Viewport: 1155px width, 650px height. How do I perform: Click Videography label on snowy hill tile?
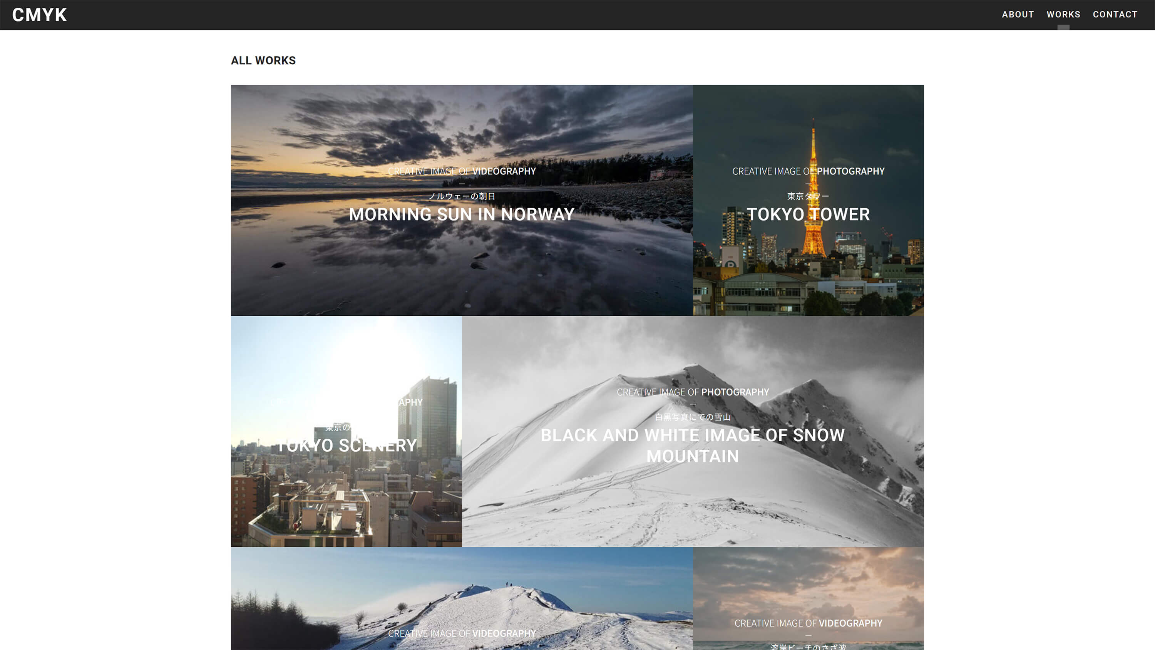click(x=504, y=633)
